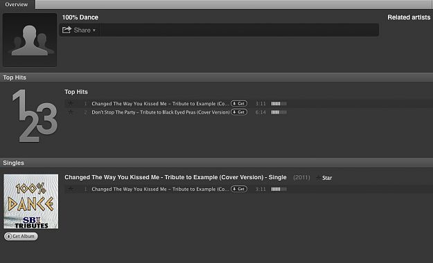The height and width of the screenshot is (263, 433).
Task: Click the 100% Dance artist avatar placeholder
Action: 30,40
